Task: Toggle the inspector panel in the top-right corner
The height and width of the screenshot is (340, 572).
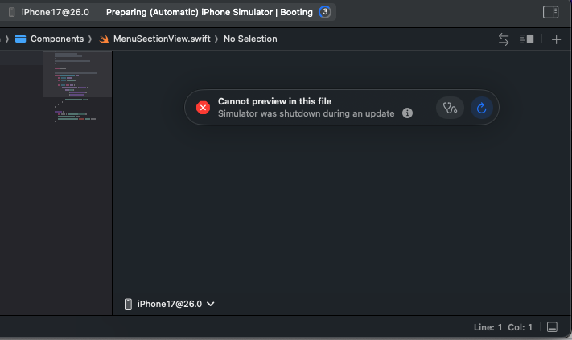Action: coord(550,12)
